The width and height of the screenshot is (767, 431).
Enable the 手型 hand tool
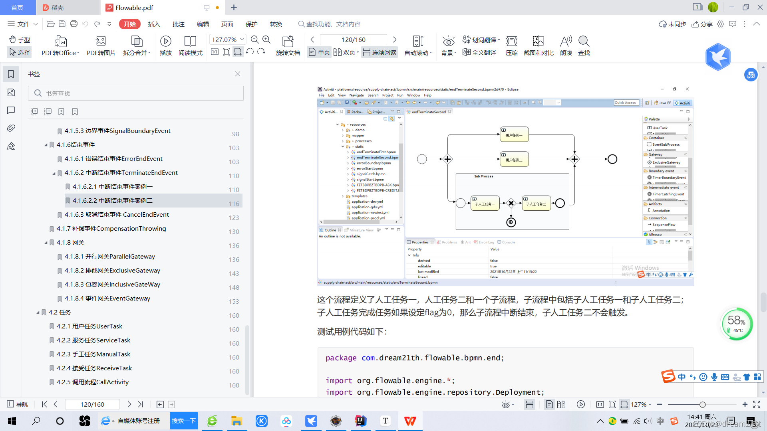tap(19, 40)
